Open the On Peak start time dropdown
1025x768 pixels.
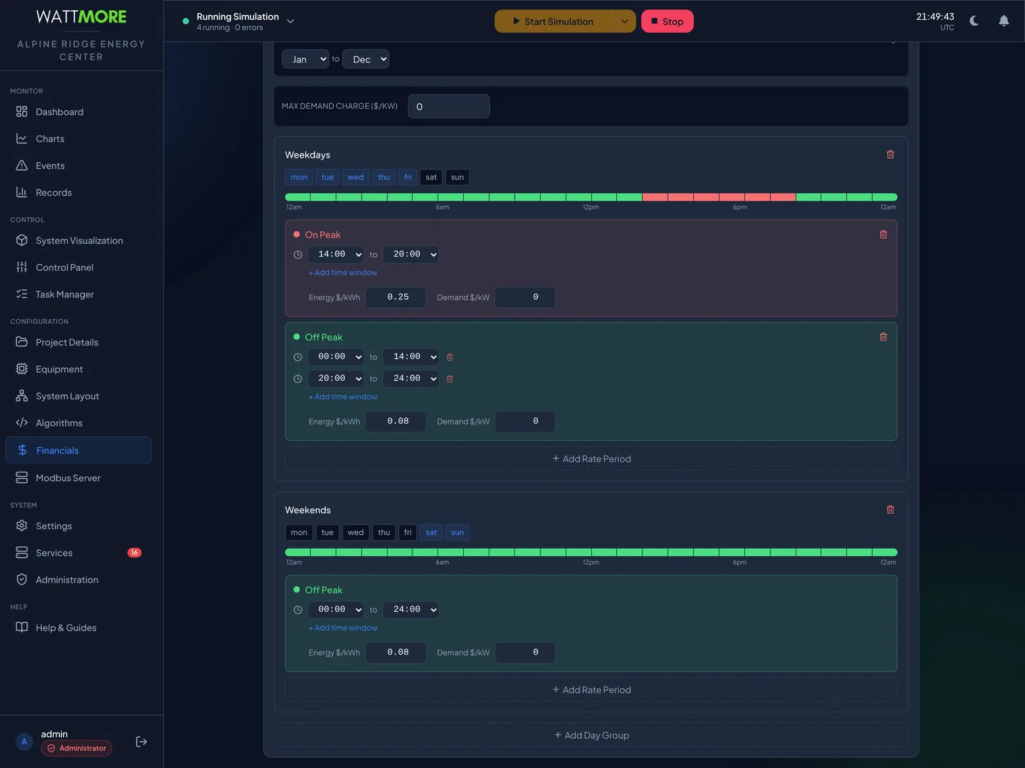click(336, 254)
